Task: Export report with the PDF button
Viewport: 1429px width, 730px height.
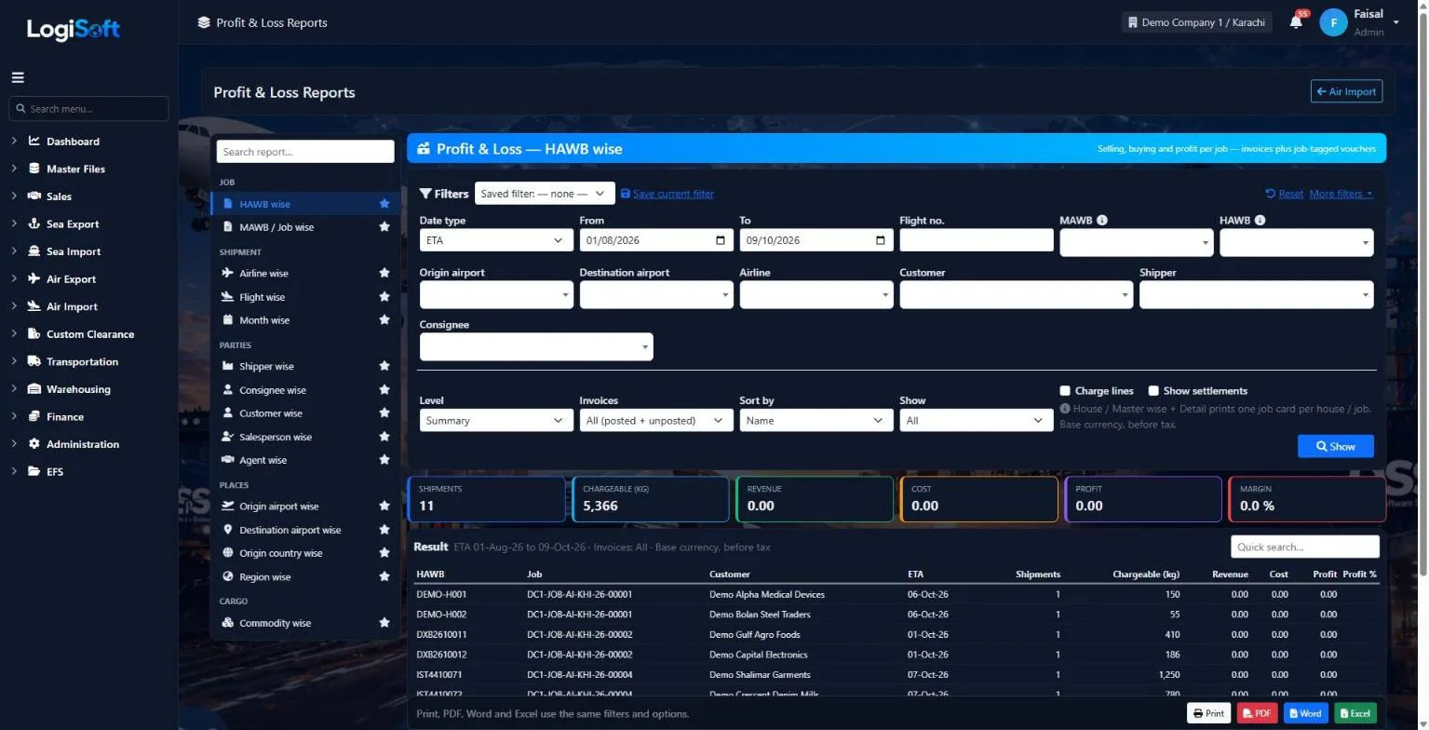Action: click(1257, 713)
